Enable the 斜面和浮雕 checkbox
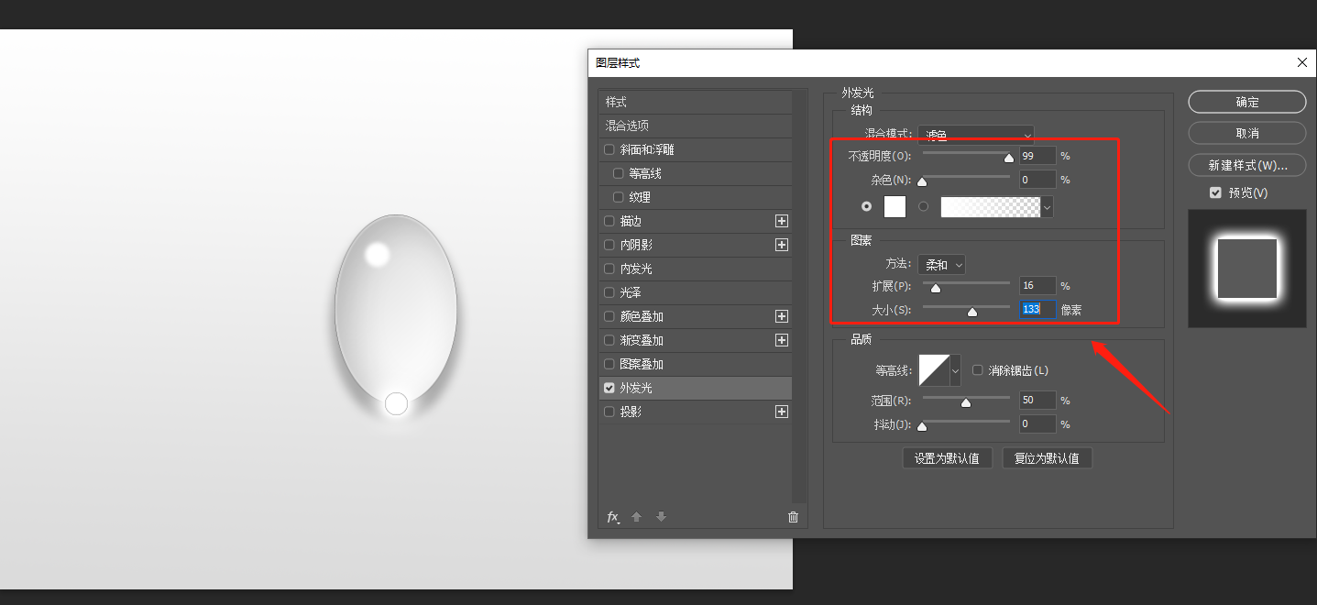 pyautogui.click(x=609, y=149)
